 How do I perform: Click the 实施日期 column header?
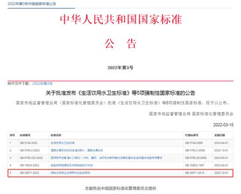[220, 135]
